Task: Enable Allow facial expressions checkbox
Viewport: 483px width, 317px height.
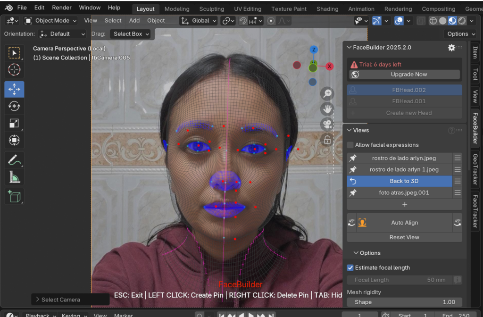Action: 350,145
